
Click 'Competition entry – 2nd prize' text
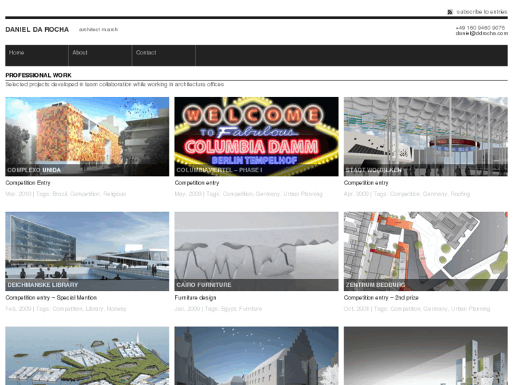click(381, 297)
